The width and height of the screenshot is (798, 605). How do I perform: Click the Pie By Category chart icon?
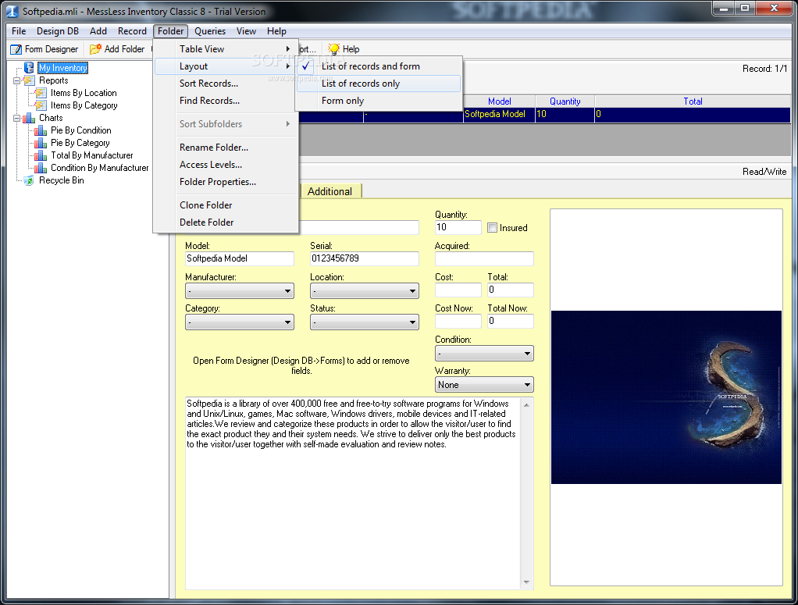tap(41, 143)
